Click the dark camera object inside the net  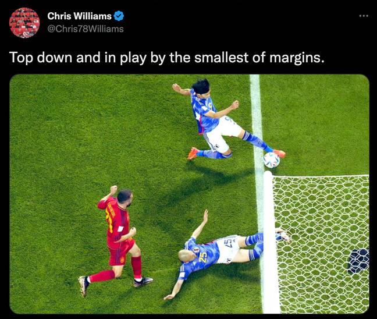pos(358,261)
